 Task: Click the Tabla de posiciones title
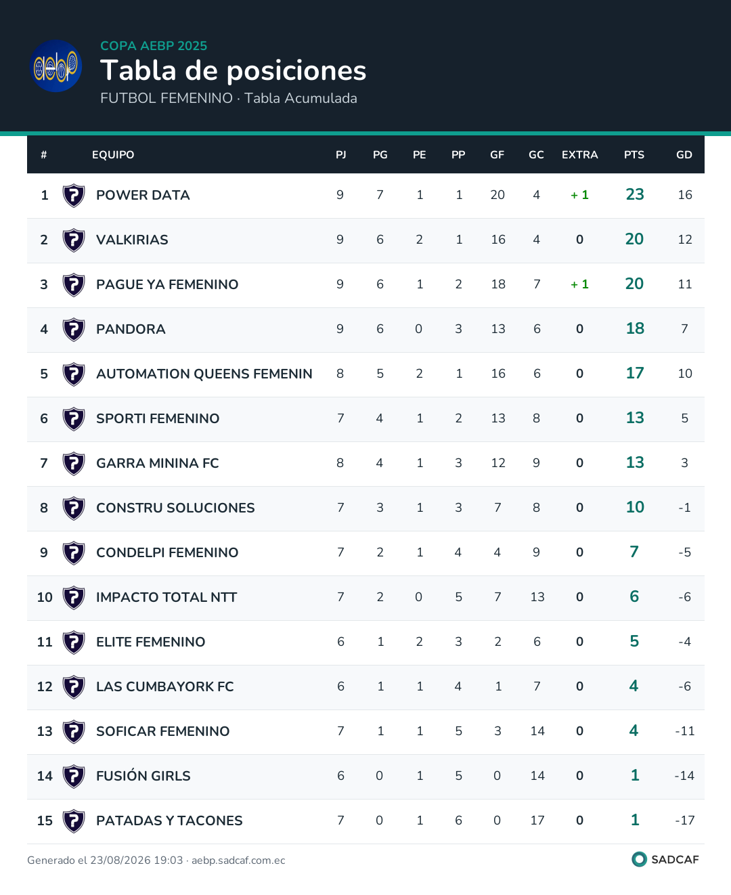[234, 70]
